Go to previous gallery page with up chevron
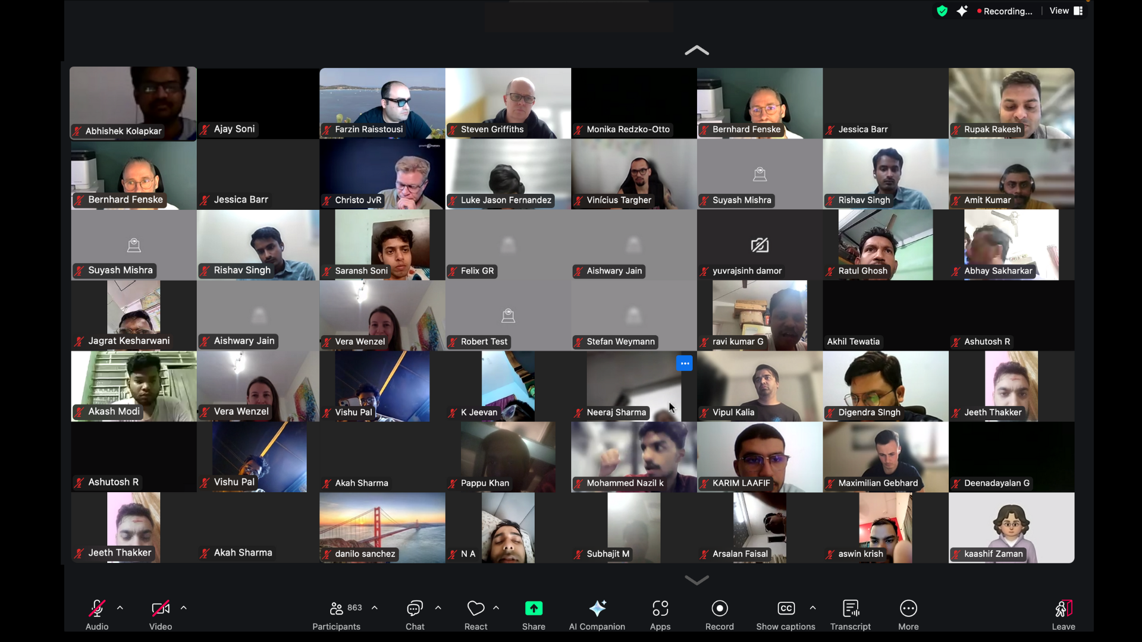The image size is (1142, 642). coord(697,51)
